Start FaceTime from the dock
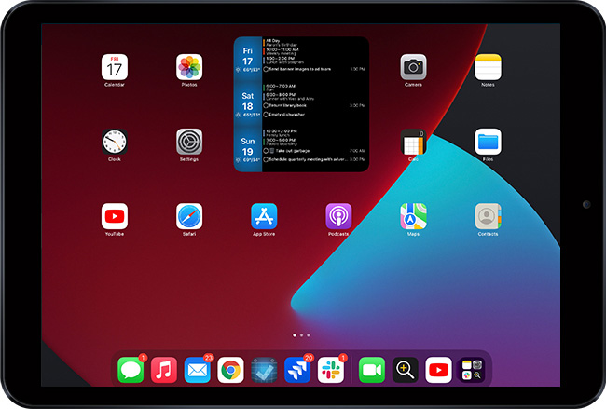 click(372, 370)
